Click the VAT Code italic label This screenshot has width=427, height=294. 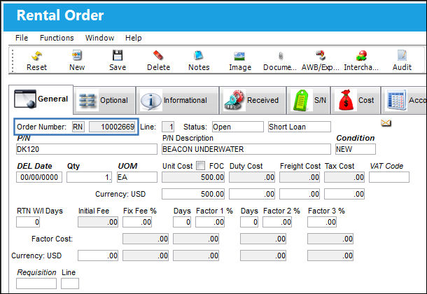[x=386, y=166]
